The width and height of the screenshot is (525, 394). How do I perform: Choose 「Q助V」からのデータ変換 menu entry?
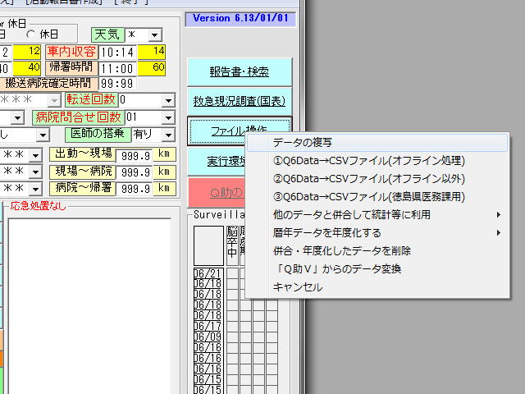336,269
